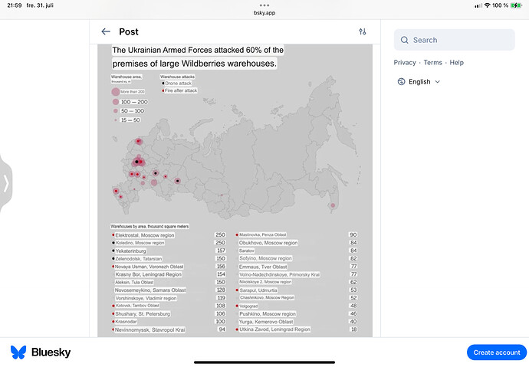The width and height of the screenshot is (529, 367).
Task: Click 'Elektrostal, Moscow region' row text
Action: (144, 235)
